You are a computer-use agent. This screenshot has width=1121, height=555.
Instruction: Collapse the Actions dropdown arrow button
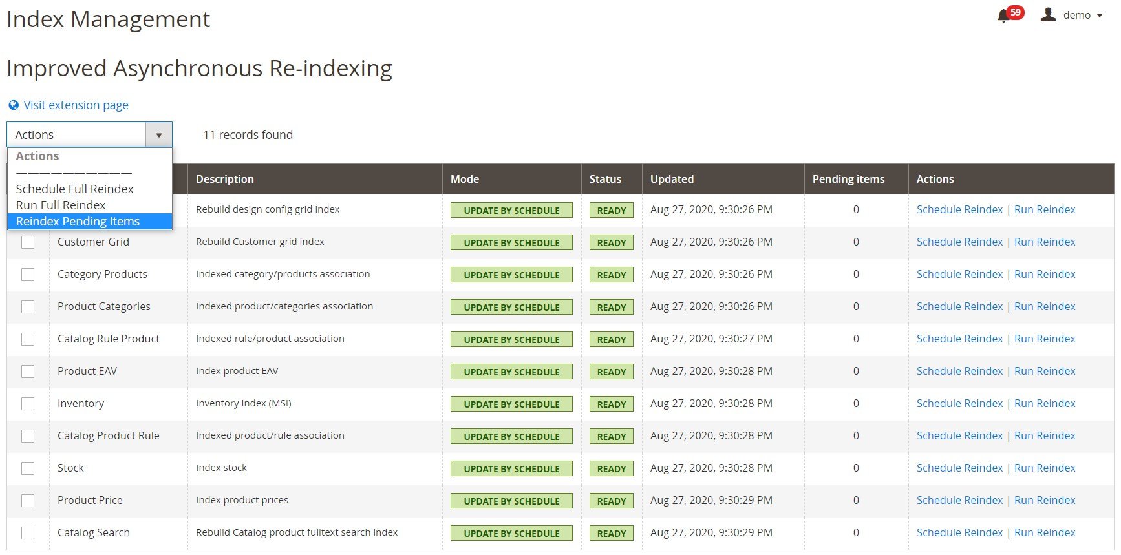159,135
